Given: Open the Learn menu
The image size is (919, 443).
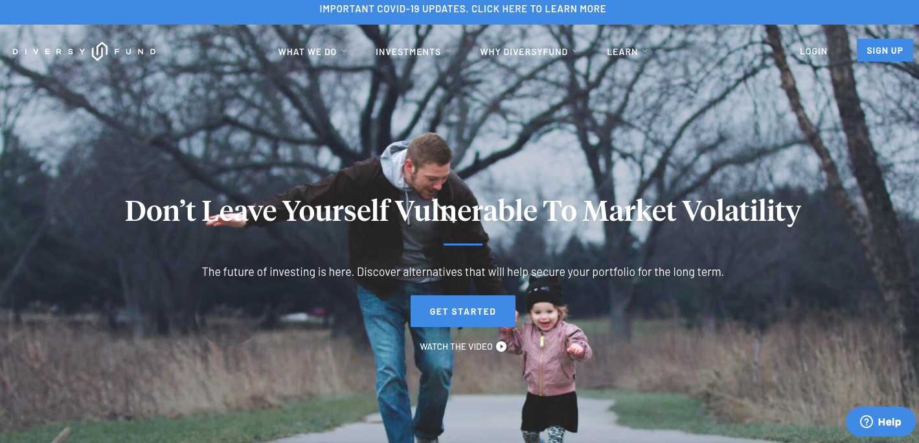Looking at the screenshot, I should 622,52.
